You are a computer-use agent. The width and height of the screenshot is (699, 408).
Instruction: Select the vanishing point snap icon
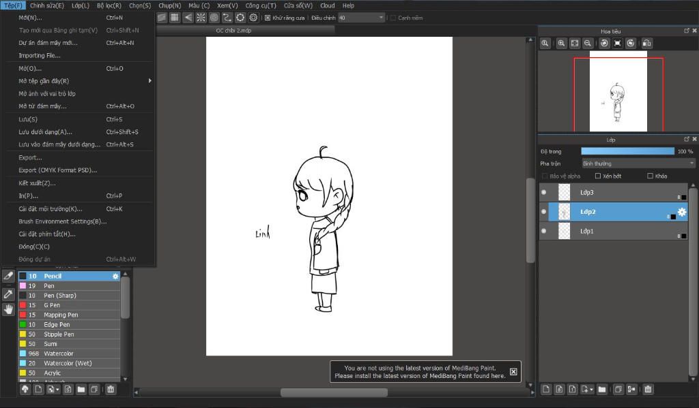point(188,17)
